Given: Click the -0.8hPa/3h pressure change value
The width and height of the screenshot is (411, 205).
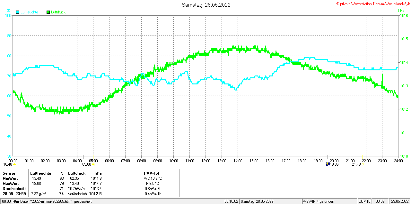Looking at the screenshot, I should 153,189.
